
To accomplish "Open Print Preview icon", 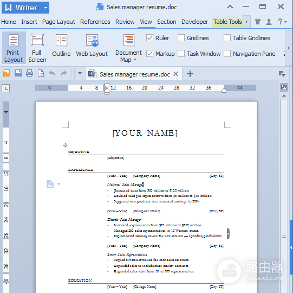I will click(41, 73).
